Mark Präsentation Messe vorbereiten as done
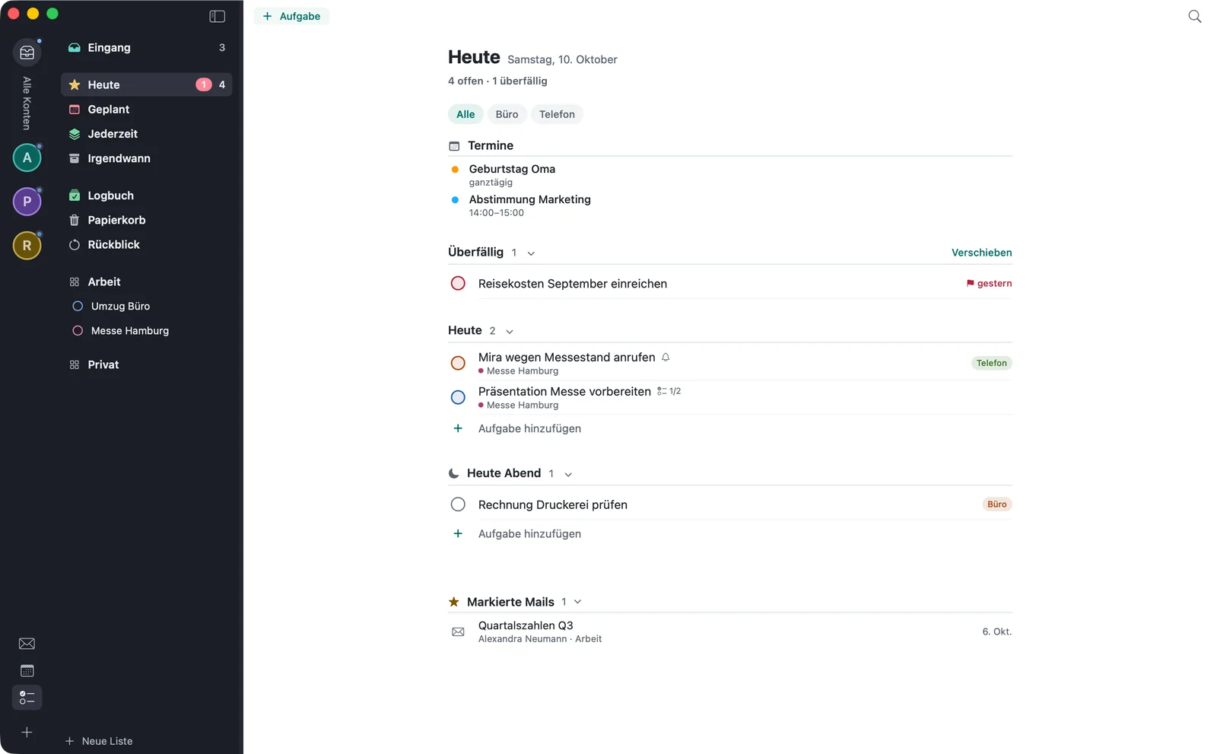 coord(458,397)
